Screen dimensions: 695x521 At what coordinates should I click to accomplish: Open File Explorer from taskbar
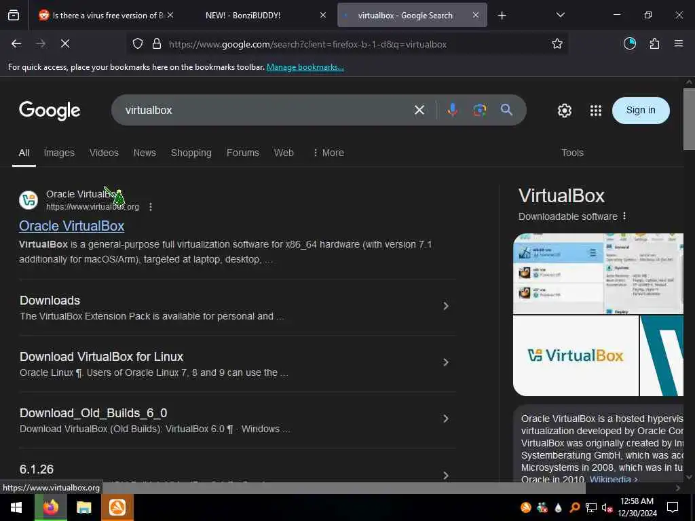pos(83,507)
